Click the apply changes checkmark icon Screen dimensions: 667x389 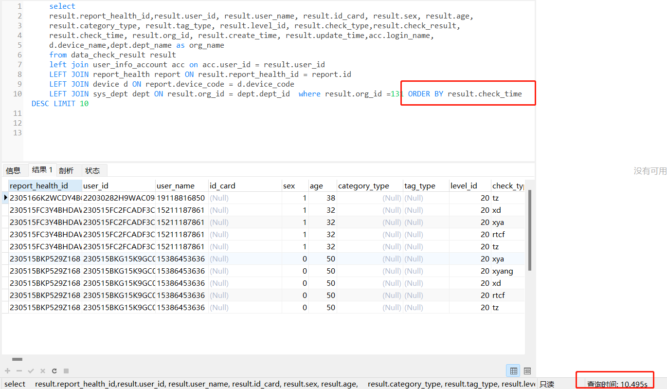(x=31, y=371)
